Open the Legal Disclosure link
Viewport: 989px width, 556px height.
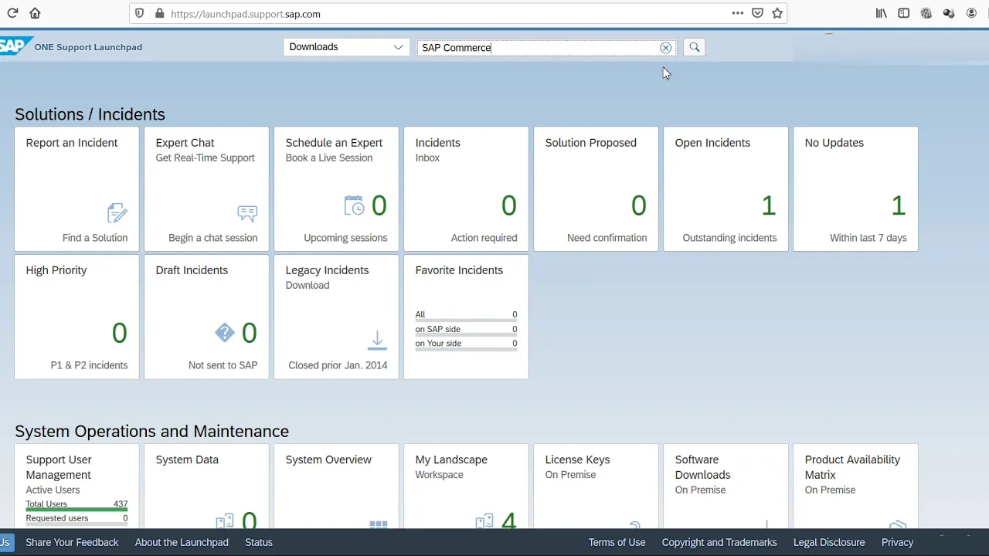829,542
